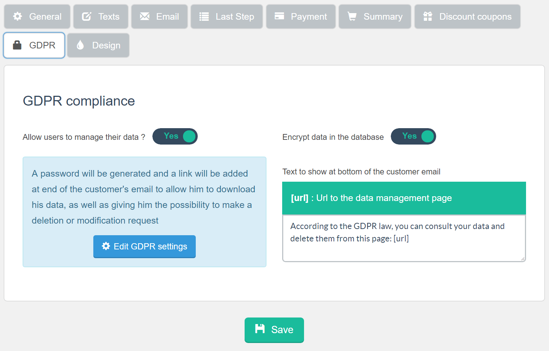Select the payment card icon
Viewport: 549px width, 351px height.
pyautogui.click(x=279, y=16)
